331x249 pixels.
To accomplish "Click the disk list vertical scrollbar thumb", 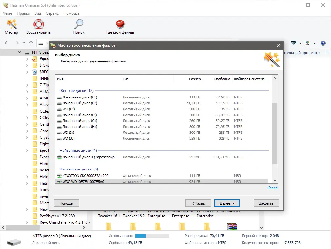I will click(275, 133).
